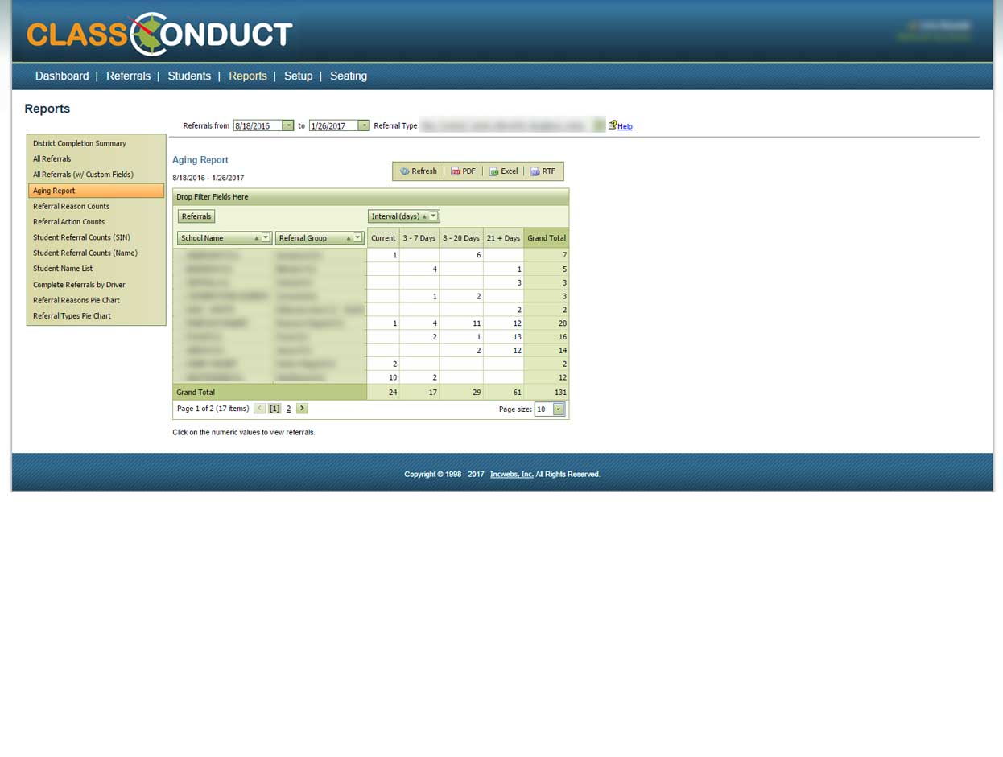
Task: Open the Reports menu
Action: pyautogui.click(x=248, y=76)
